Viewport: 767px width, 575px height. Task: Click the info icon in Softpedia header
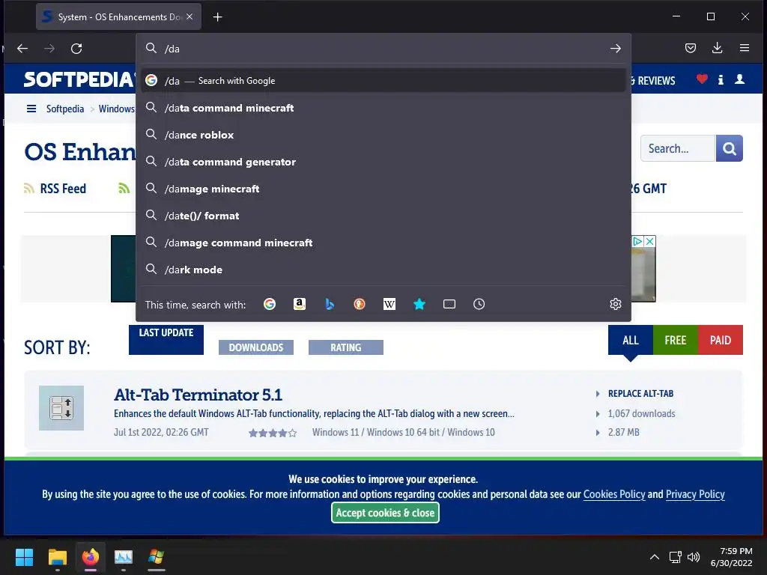(x=721, y=79)
